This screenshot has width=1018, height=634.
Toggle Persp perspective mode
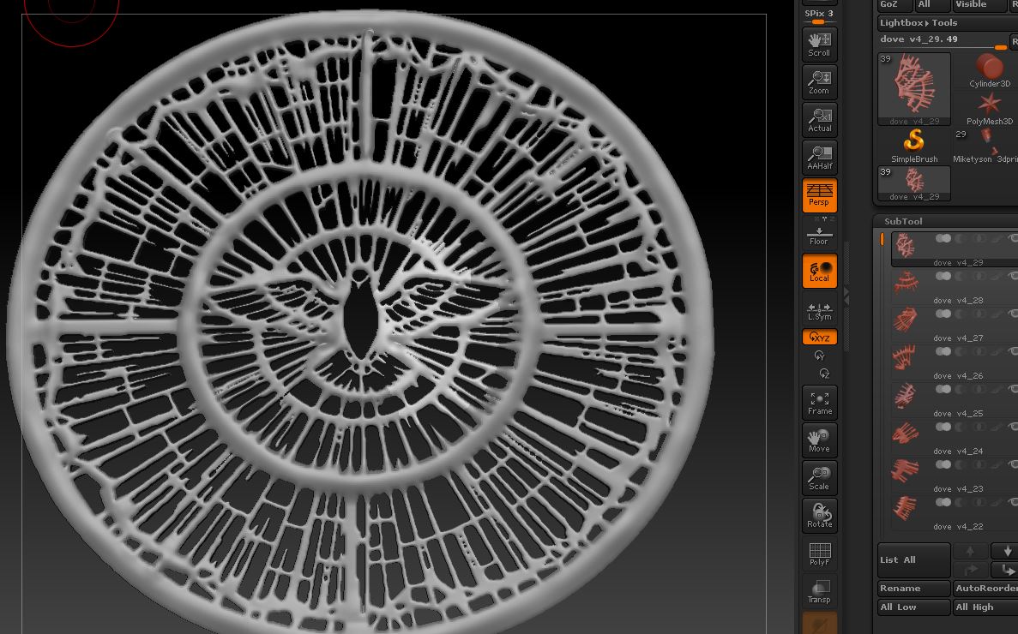(819, 195)
